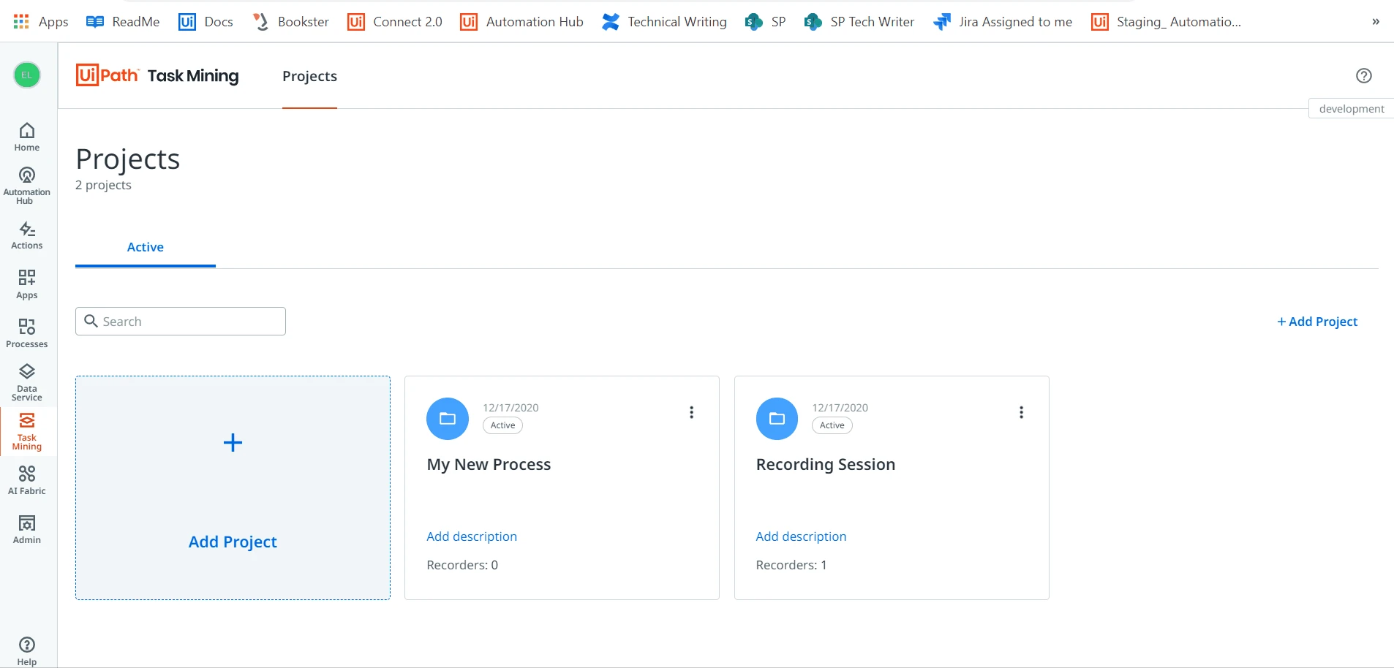Screen dimensions: 1394x668
Task: Add description to My New Process
Action: click(472, 536)
